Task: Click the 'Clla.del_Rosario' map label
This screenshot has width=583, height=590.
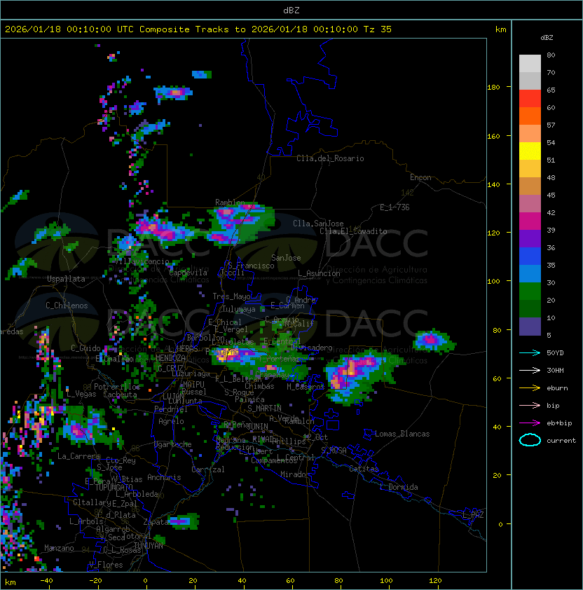Action: point(330,158)
